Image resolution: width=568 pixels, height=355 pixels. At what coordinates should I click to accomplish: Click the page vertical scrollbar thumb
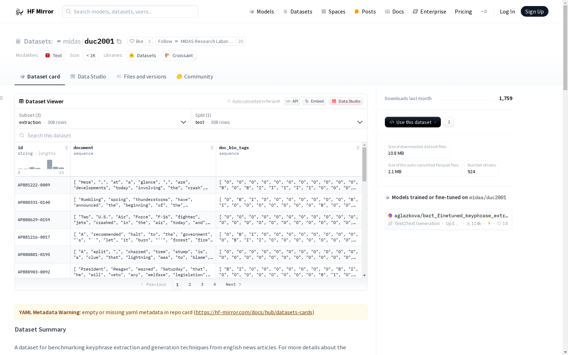tap(565, 48)
